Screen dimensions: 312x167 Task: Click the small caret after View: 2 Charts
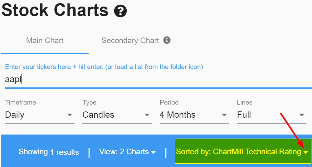[153, 152]
